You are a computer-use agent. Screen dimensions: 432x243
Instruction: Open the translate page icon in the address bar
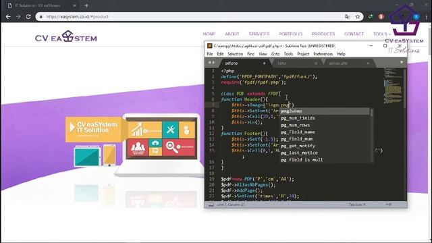(348, 17)
